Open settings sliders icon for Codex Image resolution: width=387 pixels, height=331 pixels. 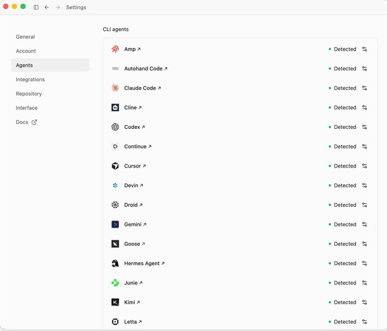(364, 127)
